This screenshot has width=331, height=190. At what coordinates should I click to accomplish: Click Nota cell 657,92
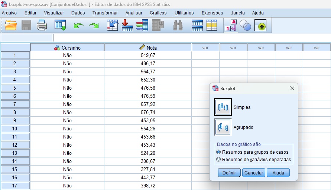coord(148,104)
